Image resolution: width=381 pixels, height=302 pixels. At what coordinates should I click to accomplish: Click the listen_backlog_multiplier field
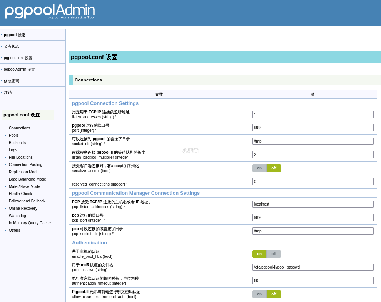313,154
